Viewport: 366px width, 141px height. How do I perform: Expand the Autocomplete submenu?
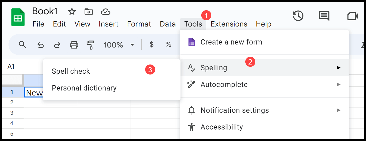265,84
